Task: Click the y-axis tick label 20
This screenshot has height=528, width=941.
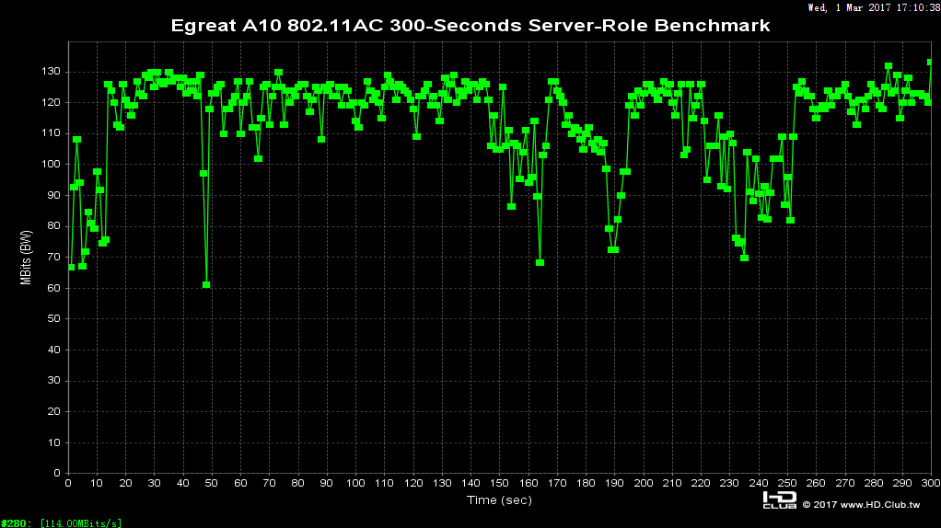Action: coord(54,412)
